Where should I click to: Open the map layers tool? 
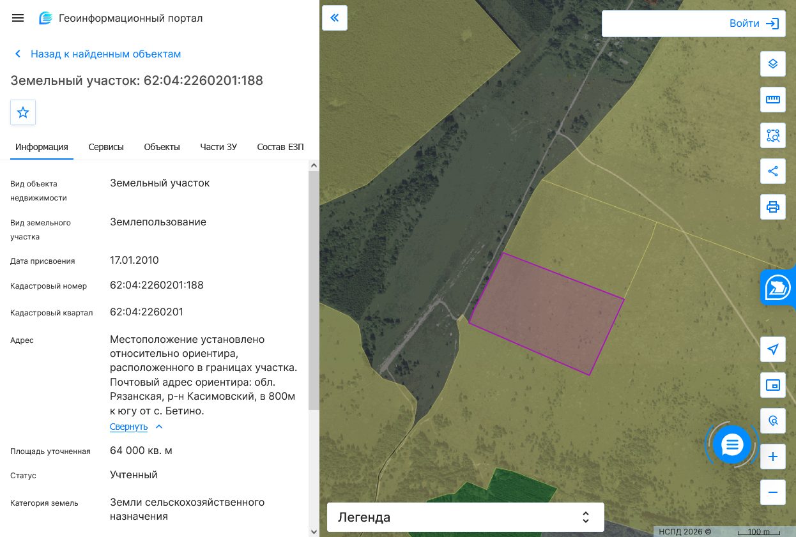773,64
